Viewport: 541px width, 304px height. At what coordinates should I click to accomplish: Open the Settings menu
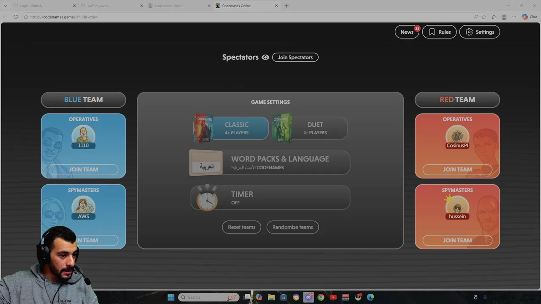(480, 32)
